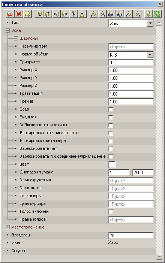This screenshot has width=165, height=263.
Task: Click the цвет color swatch
Action: [112, 164]
